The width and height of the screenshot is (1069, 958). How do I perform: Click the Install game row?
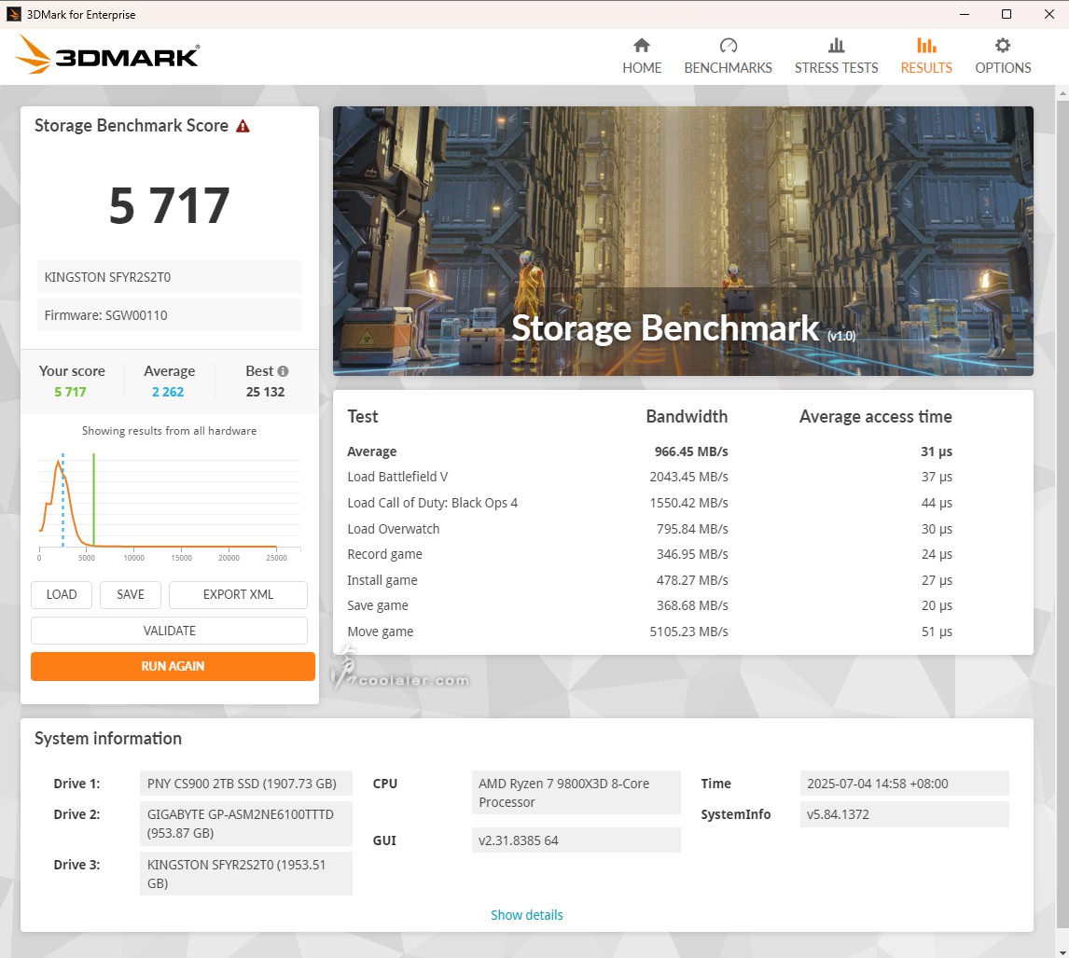point(650,580)
